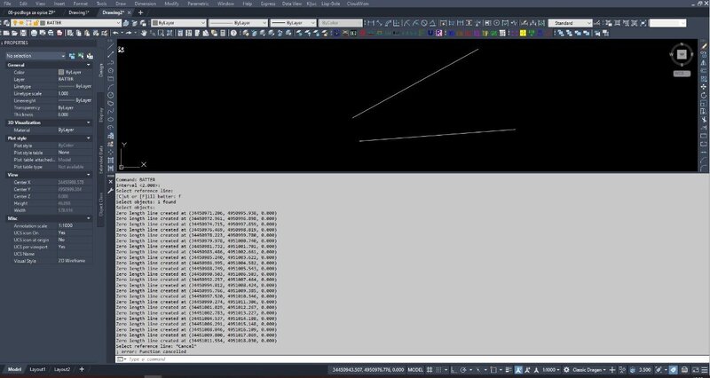Viewport: 710px width, 378px height.
Task: Add a new layout with plus button
Action: point(82,369)
